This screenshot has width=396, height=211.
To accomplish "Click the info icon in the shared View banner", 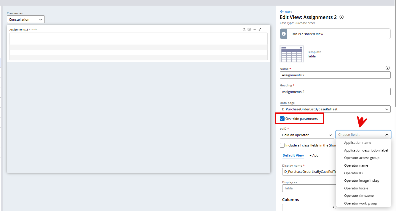I will 283,34.
